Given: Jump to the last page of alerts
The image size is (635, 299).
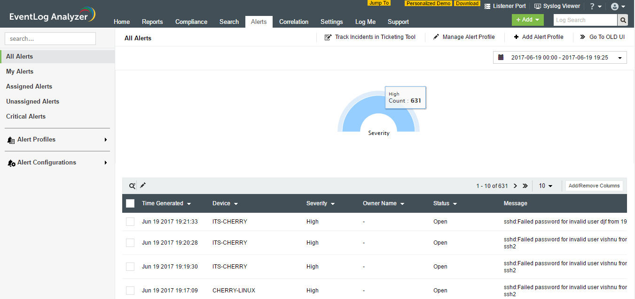Looking at the screenshot, I should click(x=525, y=186).
